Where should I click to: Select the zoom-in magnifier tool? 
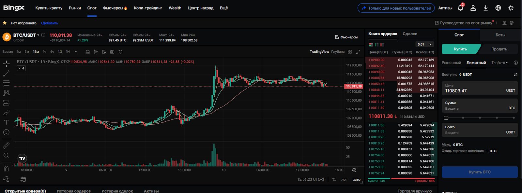pos(6,156)
